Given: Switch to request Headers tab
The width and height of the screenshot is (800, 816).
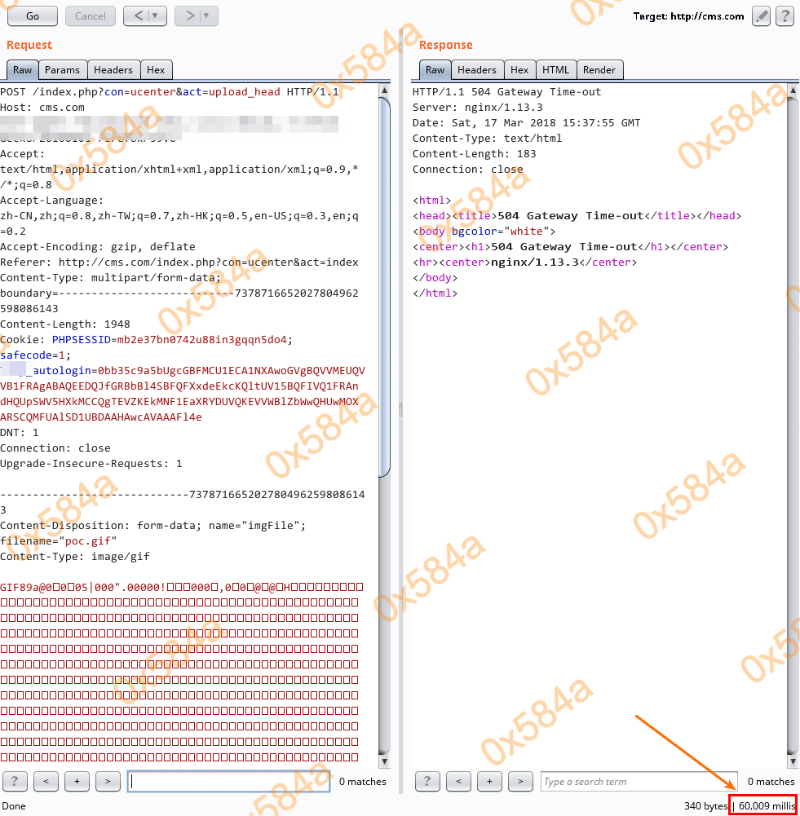Looking at the screenshot, I should [x=113, y=70].
